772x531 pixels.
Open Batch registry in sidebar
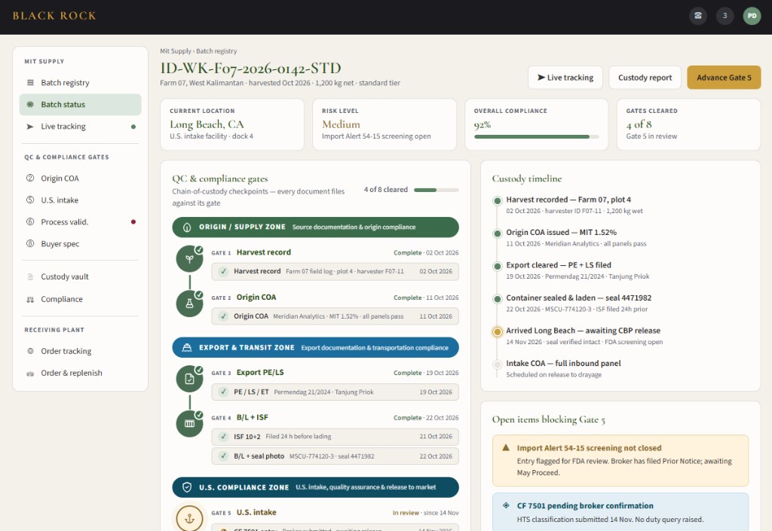point(80,83)
